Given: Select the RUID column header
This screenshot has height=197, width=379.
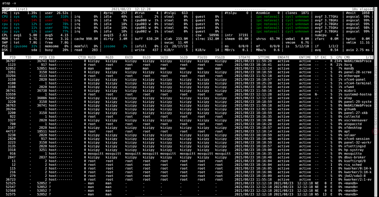Looking at the screenshot, I should point(92,57).
